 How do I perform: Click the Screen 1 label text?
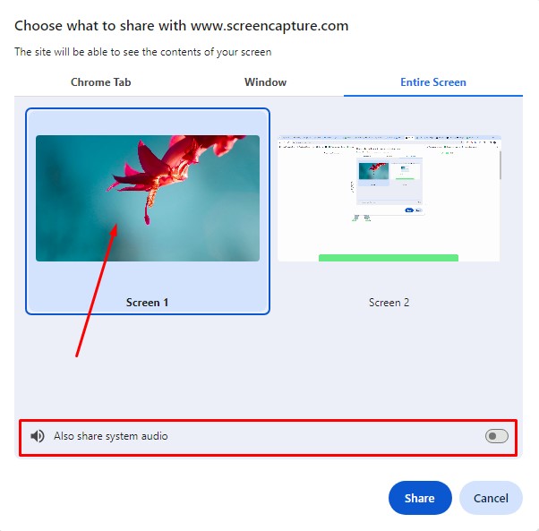coord(147,303)
